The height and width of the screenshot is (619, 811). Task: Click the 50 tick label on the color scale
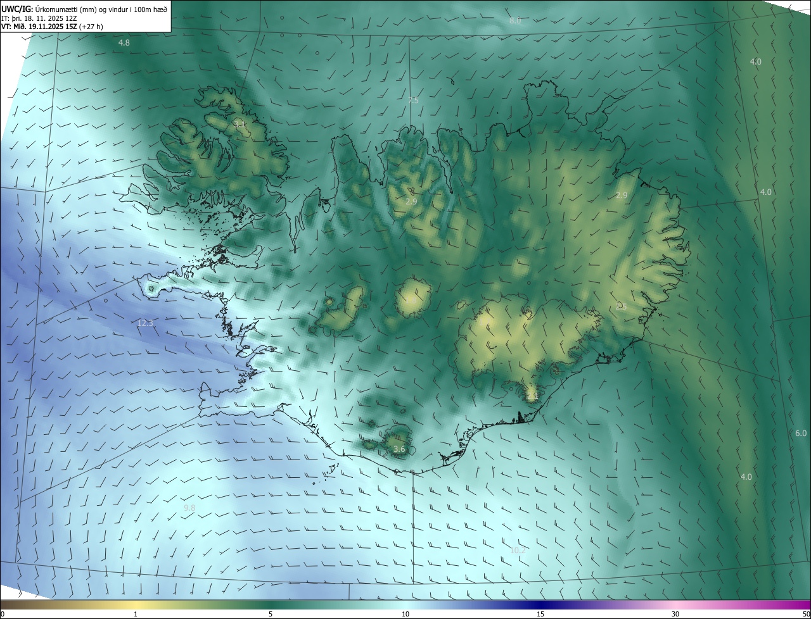pyautogui.click(x=806, y=615)
